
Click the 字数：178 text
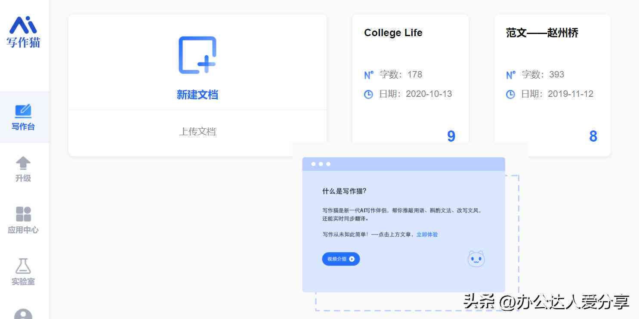click(401, 74)
